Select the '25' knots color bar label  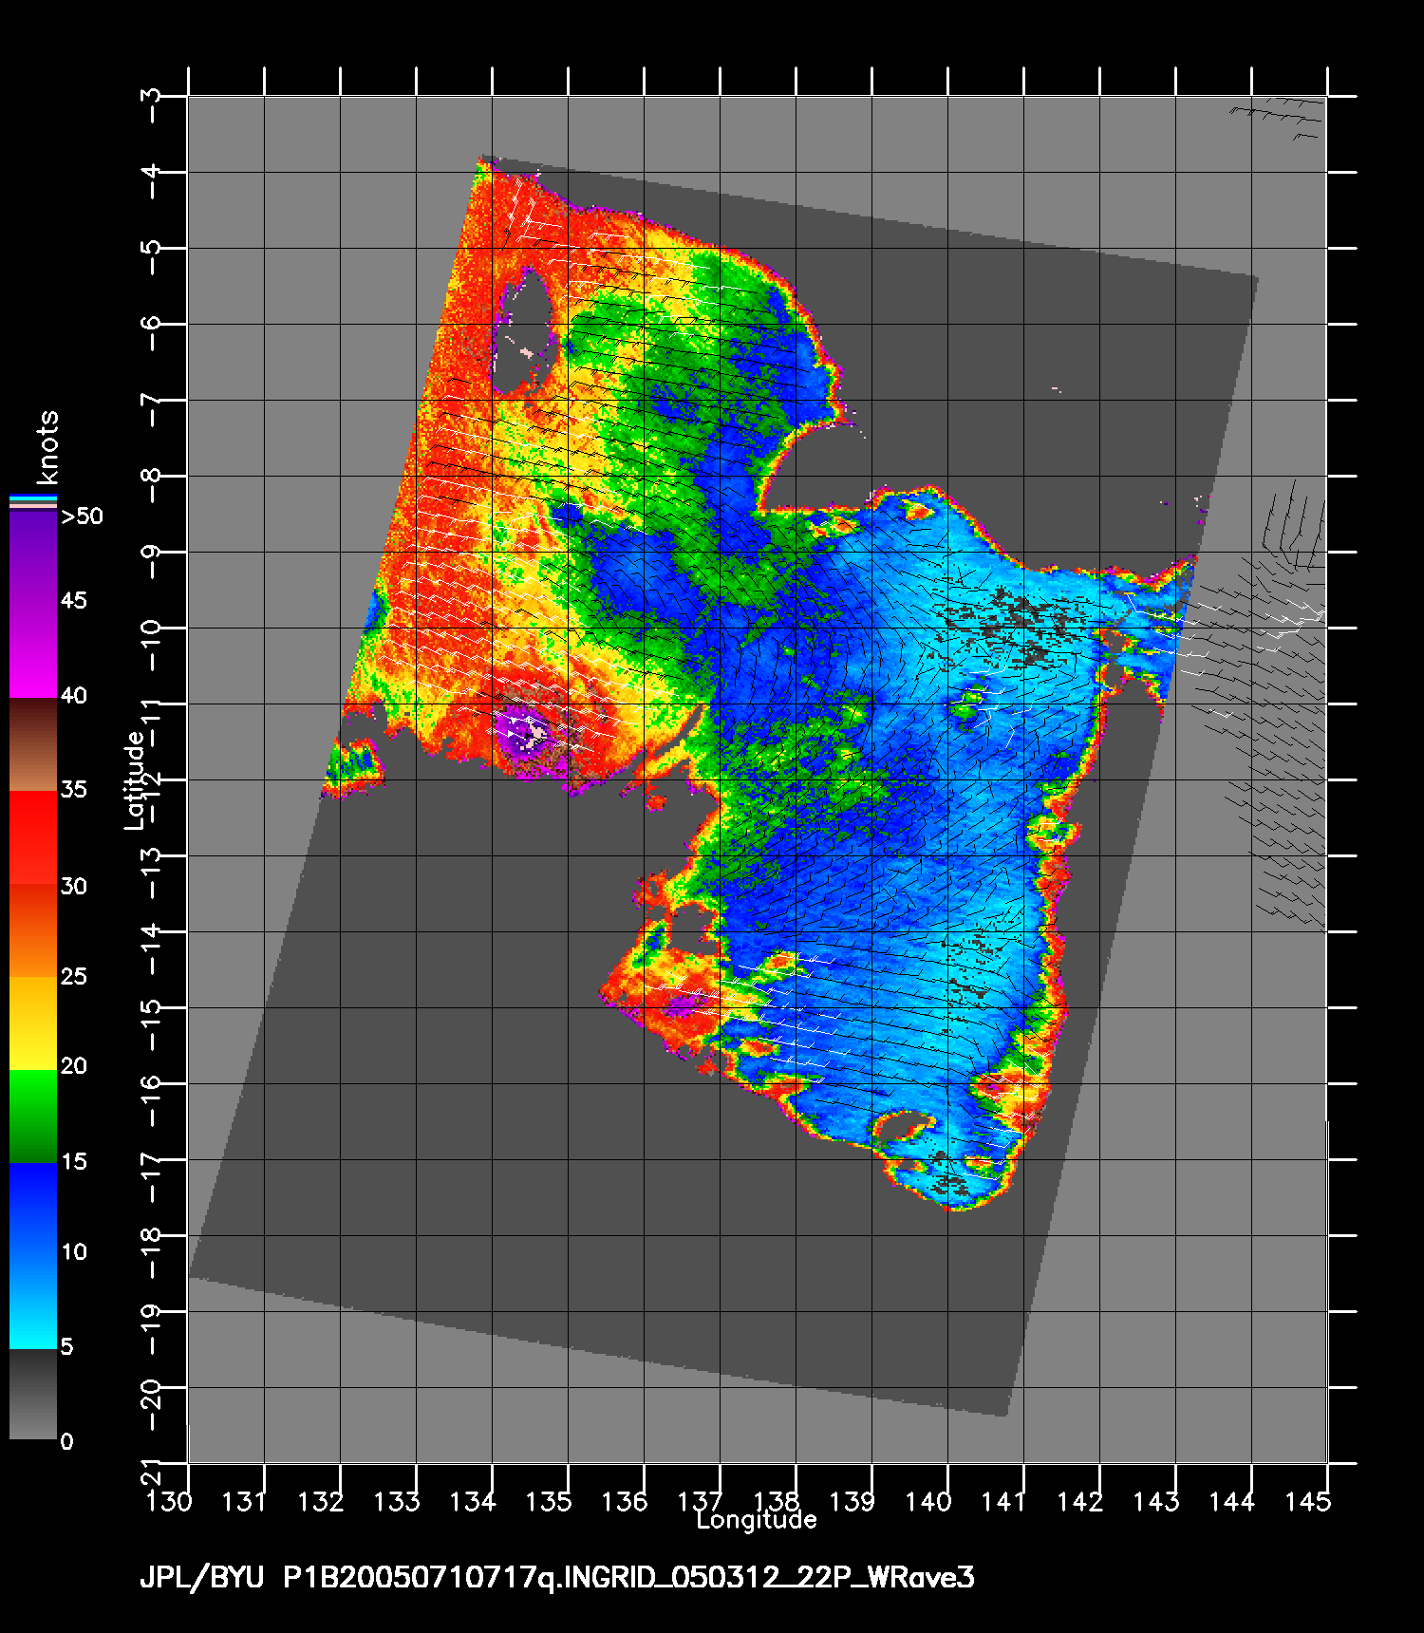point(74,977)
